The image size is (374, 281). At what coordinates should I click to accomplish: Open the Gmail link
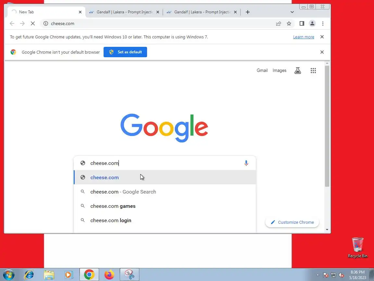(262, 71)
